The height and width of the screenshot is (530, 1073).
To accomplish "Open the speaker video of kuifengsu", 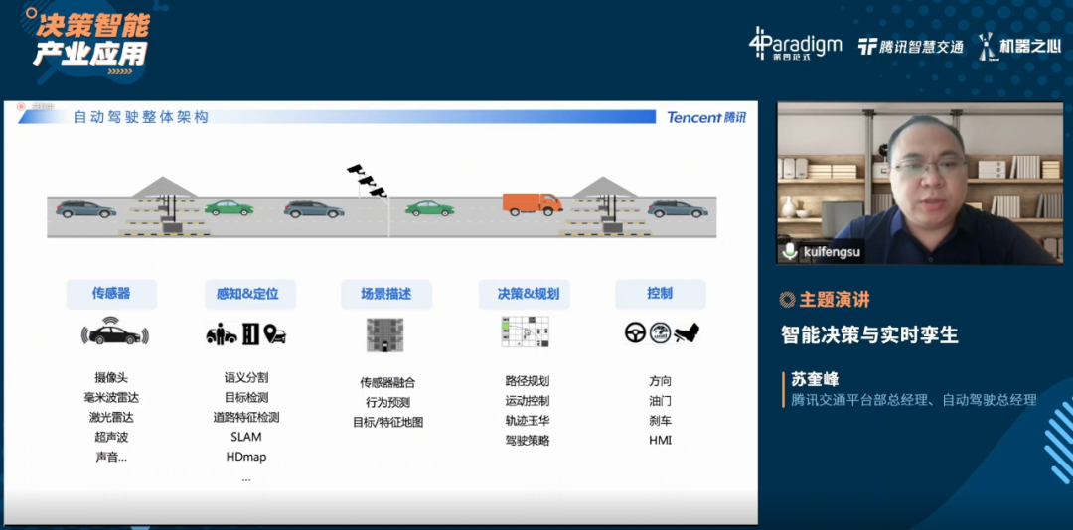I will [920, 184].
